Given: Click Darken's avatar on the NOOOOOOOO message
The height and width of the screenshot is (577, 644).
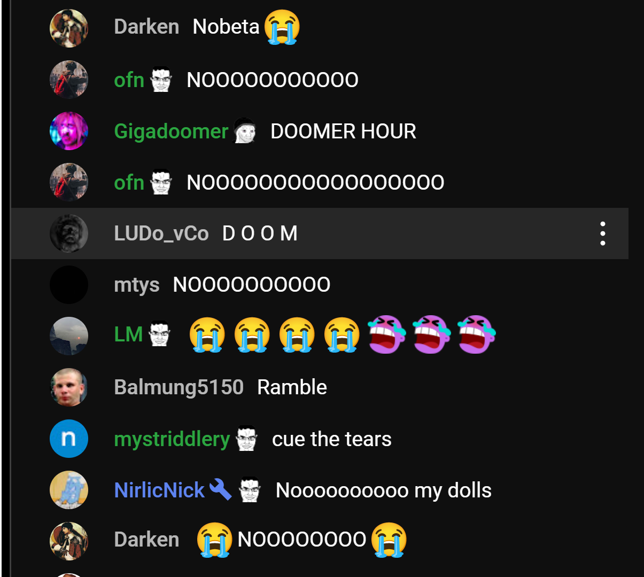Looking at the screenshot, I should click(69, 541).
